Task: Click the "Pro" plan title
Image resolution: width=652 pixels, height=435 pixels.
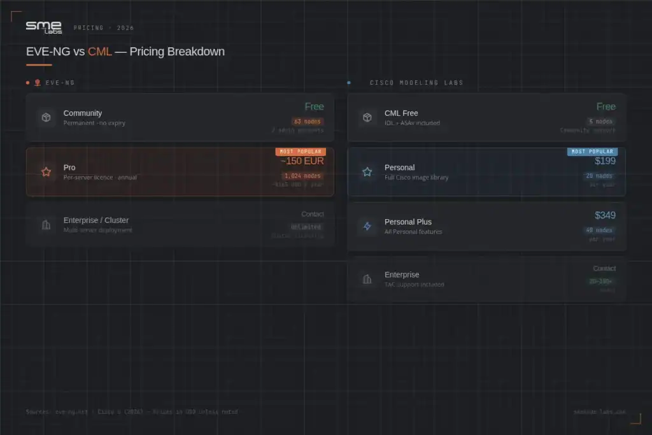Action: click(69, 168)
